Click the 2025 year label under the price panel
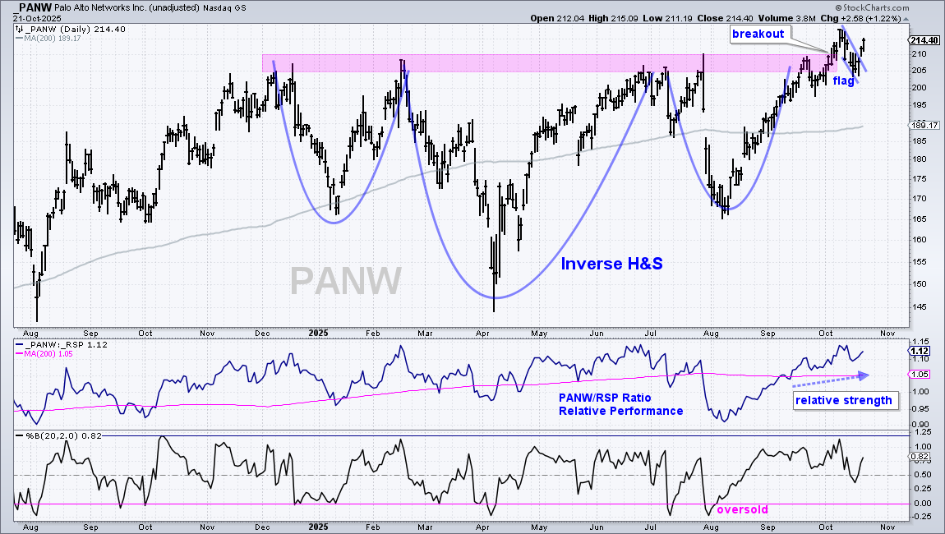This screenshot has width=945, height=534. tap(318, 333)
